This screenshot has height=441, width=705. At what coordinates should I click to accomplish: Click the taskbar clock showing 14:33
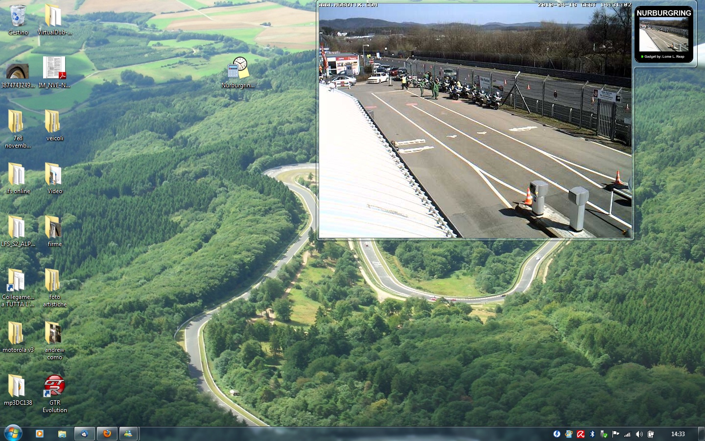(x=678, y=434)
